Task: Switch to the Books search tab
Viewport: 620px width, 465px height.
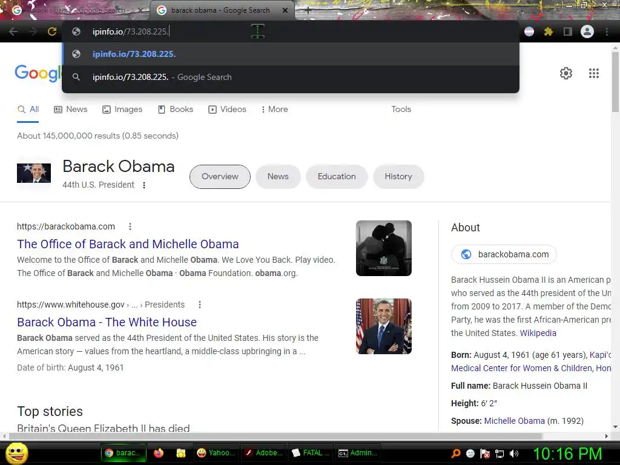Action: pyautogui.click(x=176, y=110)
